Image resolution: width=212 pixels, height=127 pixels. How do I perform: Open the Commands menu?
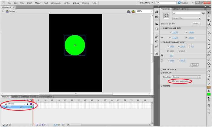tap(55, 3)
